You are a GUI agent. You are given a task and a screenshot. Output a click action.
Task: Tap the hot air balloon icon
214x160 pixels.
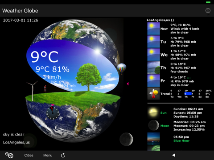(x=122, y=69)
